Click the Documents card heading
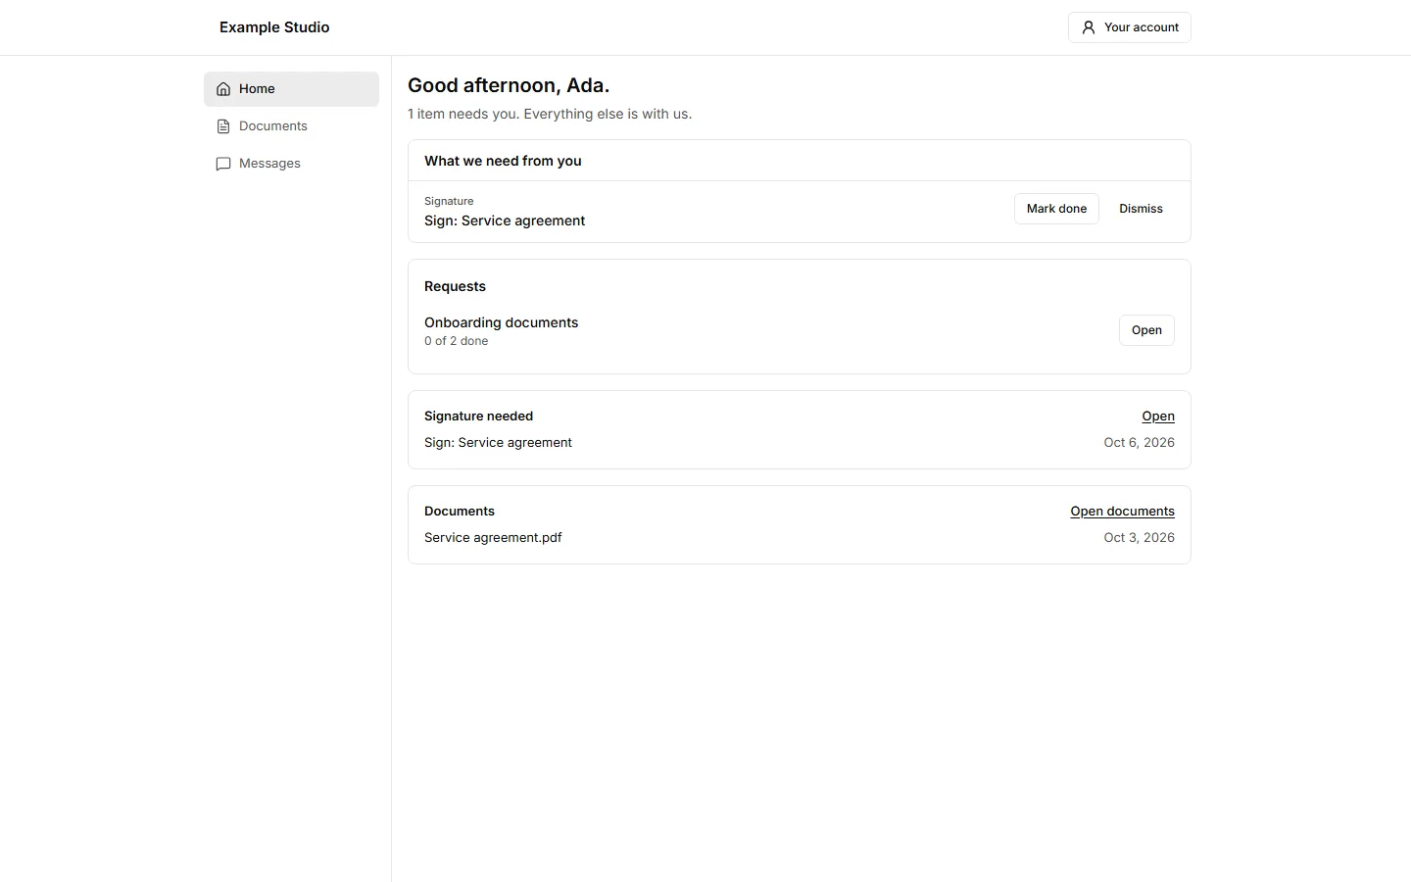The image size is (1411, 882). (x=460, y=512)
